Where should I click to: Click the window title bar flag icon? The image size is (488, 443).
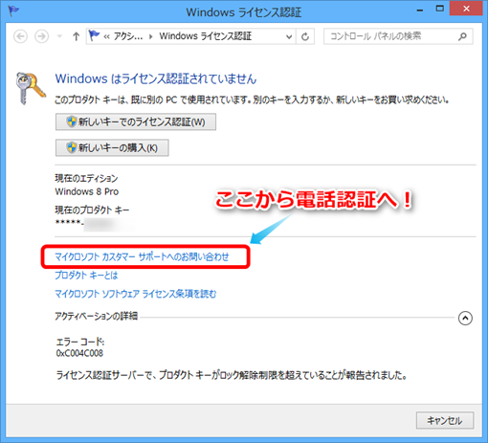point(13,11)
